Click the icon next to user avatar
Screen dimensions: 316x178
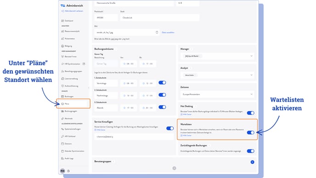click(68, 171)
